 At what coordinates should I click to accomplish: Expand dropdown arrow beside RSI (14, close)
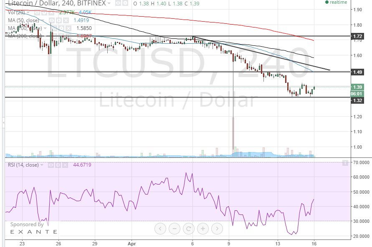42,165
